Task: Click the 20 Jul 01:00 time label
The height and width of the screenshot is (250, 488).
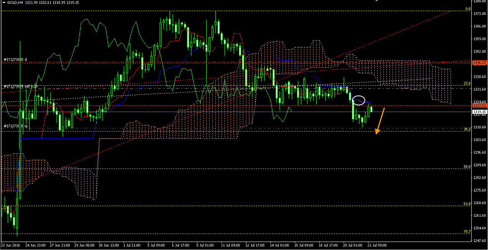Action: (x=353, y=245)
